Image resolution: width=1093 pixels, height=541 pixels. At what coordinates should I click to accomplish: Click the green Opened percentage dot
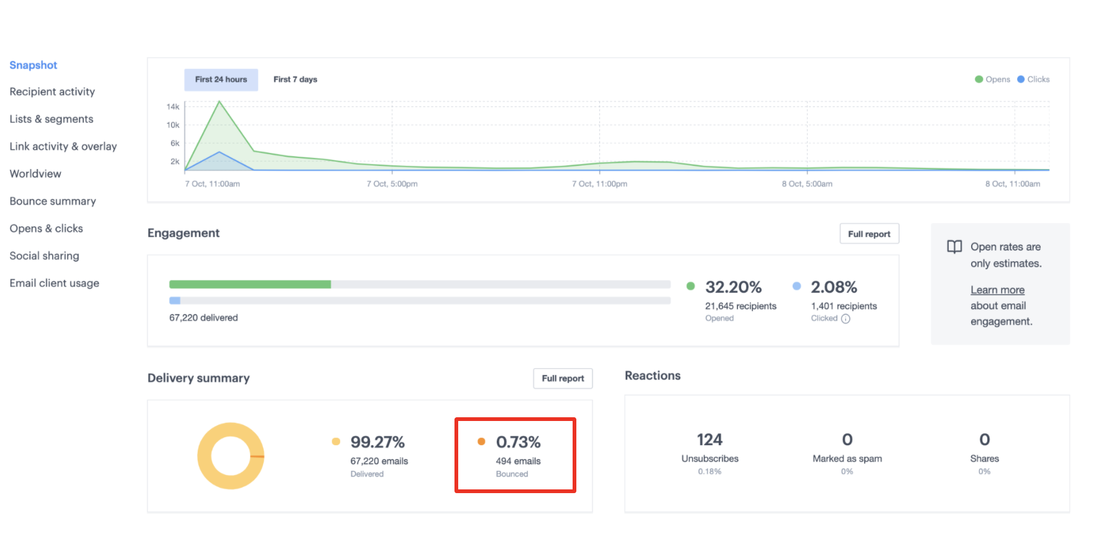[691, 287]
